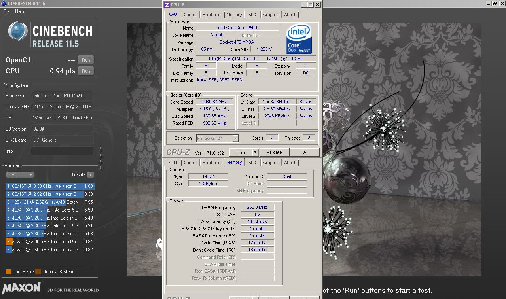506x299 pixels.
Task: Click the Cinebench rendered scene viewport
Action: tap(402, 149)
